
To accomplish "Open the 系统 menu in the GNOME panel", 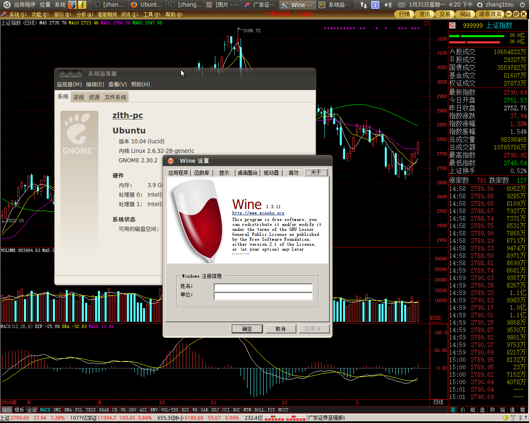I will [x=60, y=5].
